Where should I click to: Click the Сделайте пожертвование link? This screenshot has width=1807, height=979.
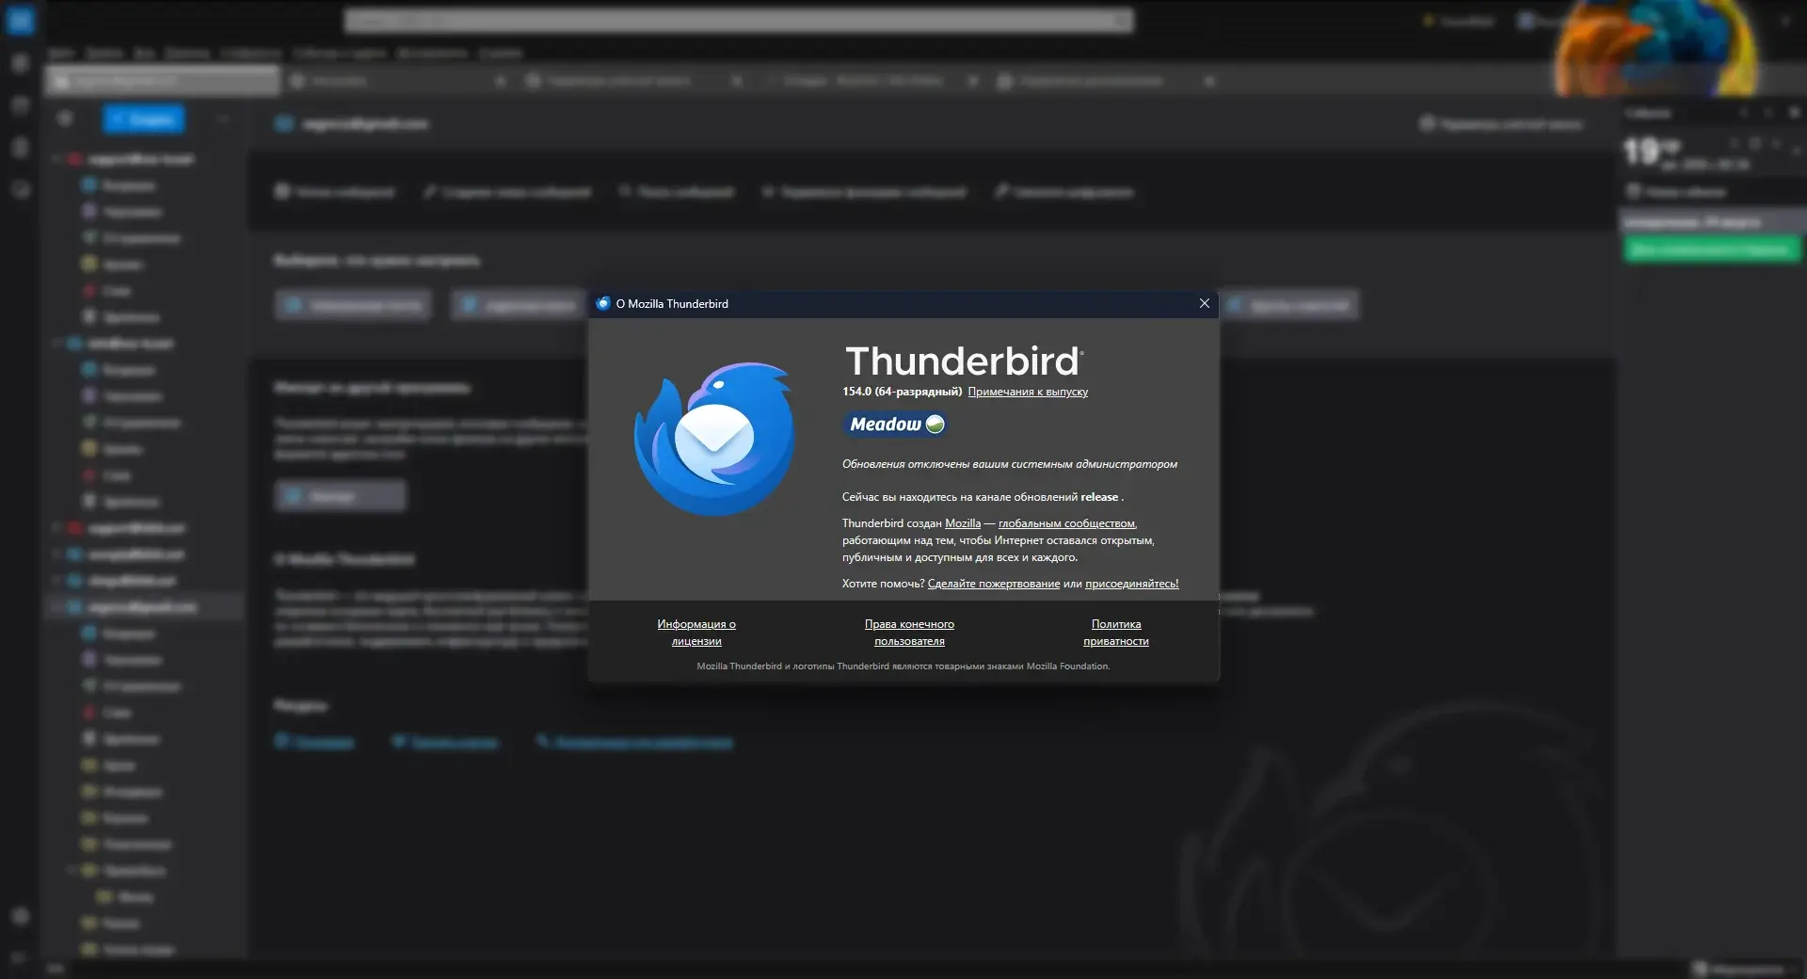pos(994,584)
